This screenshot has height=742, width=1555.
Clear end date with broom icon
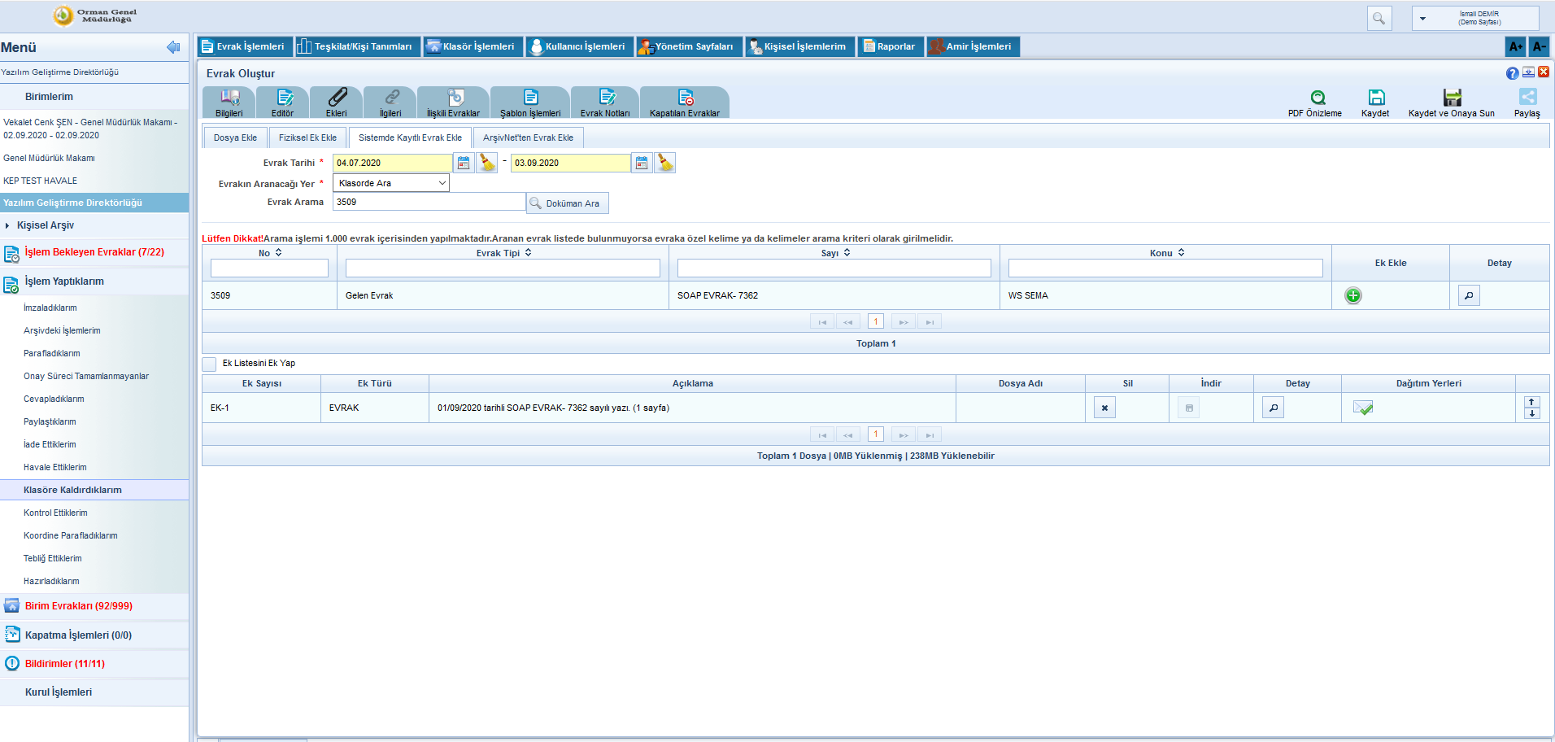click(x=665, y=164)
